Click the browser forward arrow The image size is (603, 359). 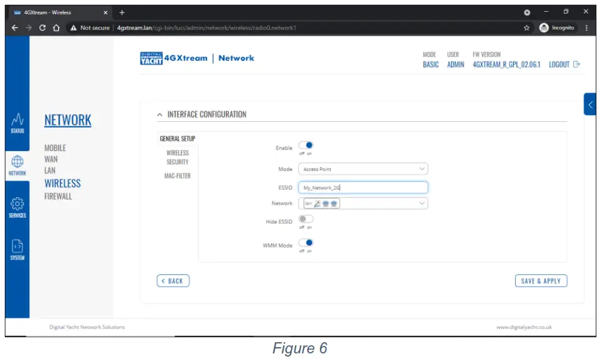point(29,27)
